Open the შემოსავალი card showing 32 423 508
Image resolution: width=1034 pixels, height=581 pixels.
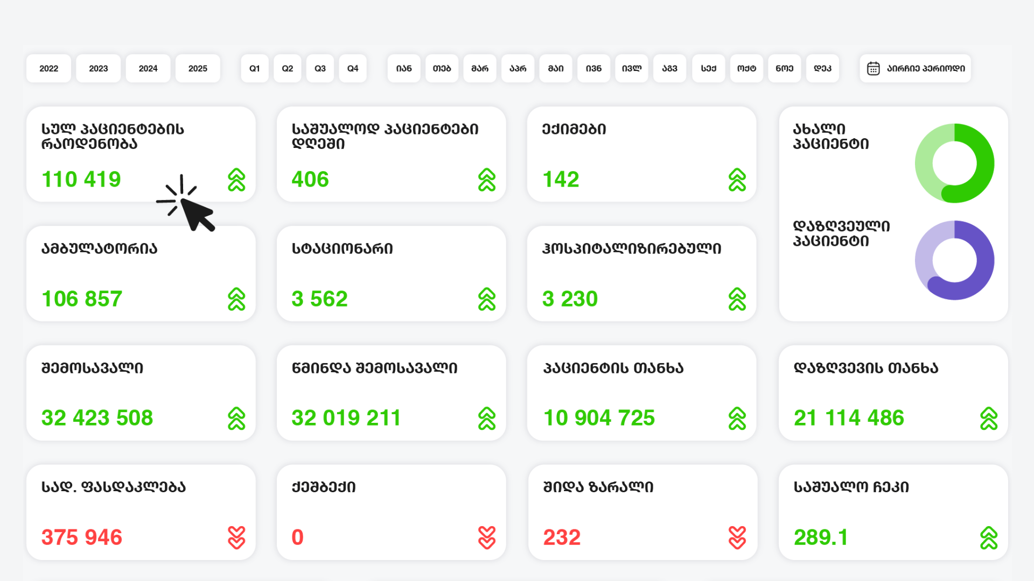click(x=141, y=393)
